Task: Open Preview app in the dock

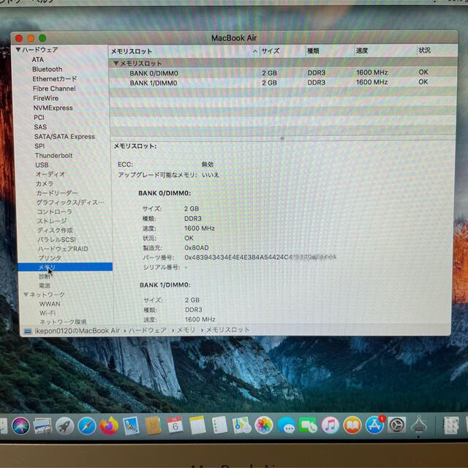Action: (42, 426)
